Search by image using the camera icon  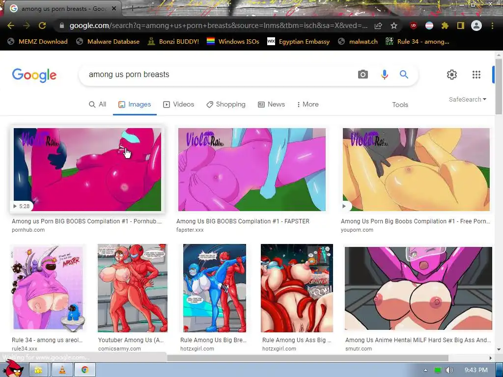point(363,75)
